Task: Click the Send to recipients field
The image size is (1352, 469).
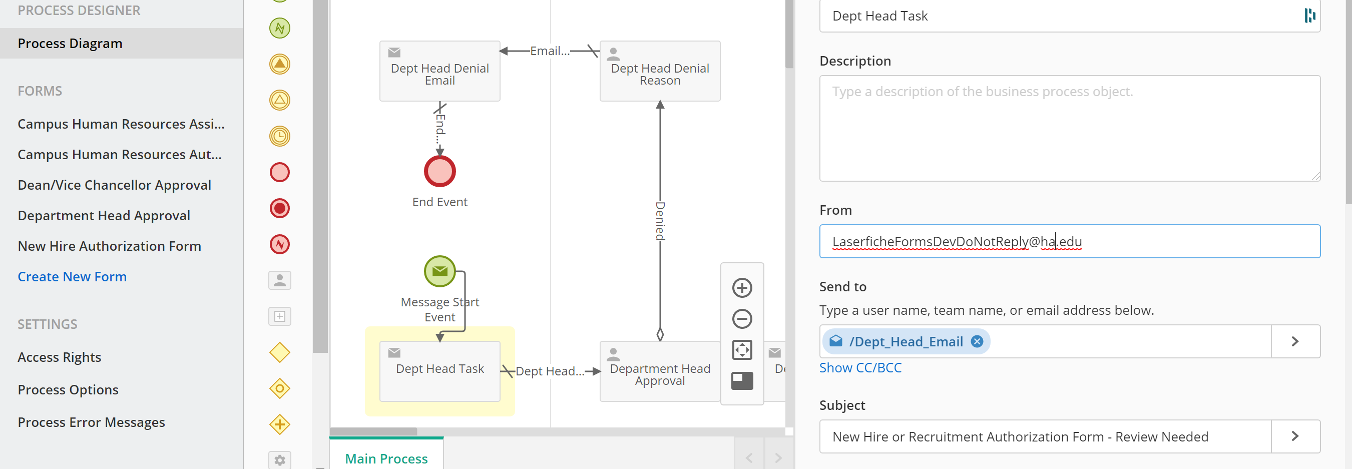Action: 1046,341
